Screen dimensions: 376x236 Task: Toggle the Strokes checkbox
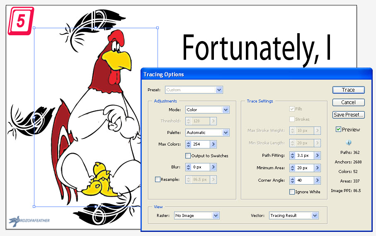[x=292, y=119]
